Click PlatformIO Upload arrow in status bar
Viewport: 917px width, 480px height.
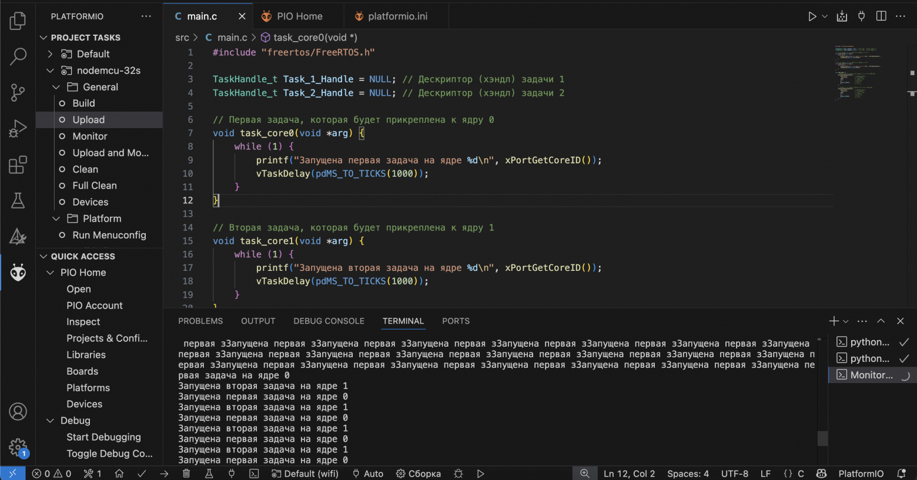[x=164, y=474]
